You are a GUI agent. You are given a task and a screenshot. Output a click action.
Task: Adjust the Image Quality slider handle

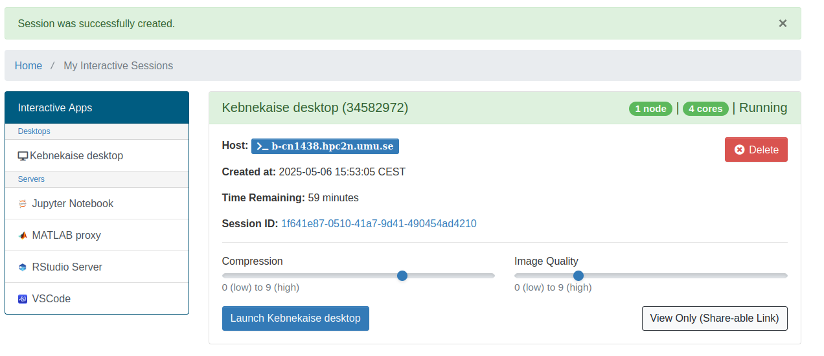click(x=578, y=276)
